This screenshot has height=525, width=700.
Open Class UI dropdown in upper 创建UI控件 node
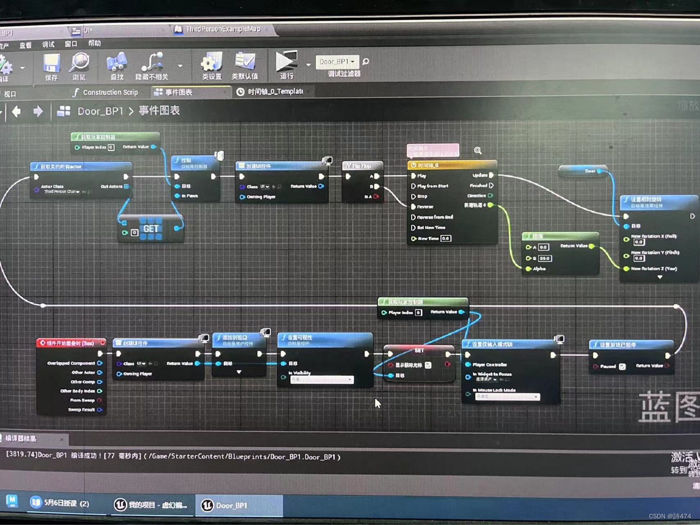265,186
